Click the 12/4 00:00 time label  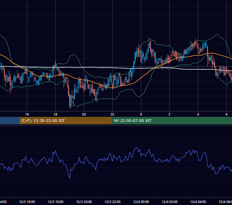coord(141,202)
